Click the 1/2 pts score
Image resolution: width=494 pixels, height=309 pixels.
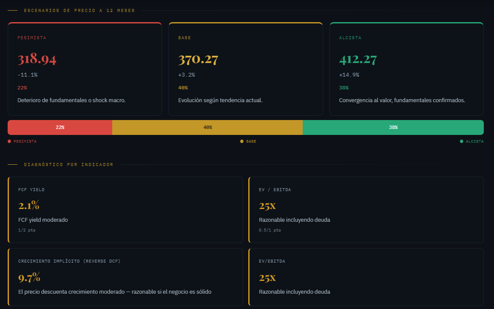27,230
